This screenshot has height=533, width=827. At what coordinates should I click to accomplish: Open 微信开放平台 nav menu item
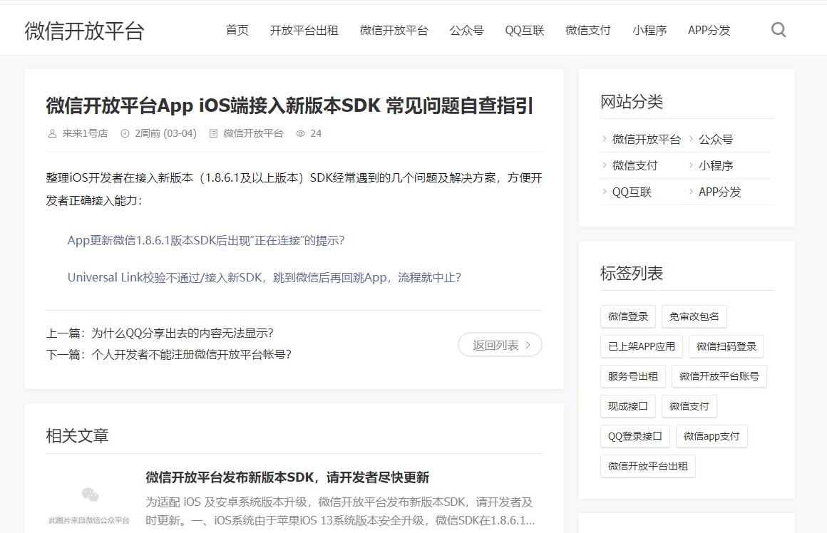(394, 30)
